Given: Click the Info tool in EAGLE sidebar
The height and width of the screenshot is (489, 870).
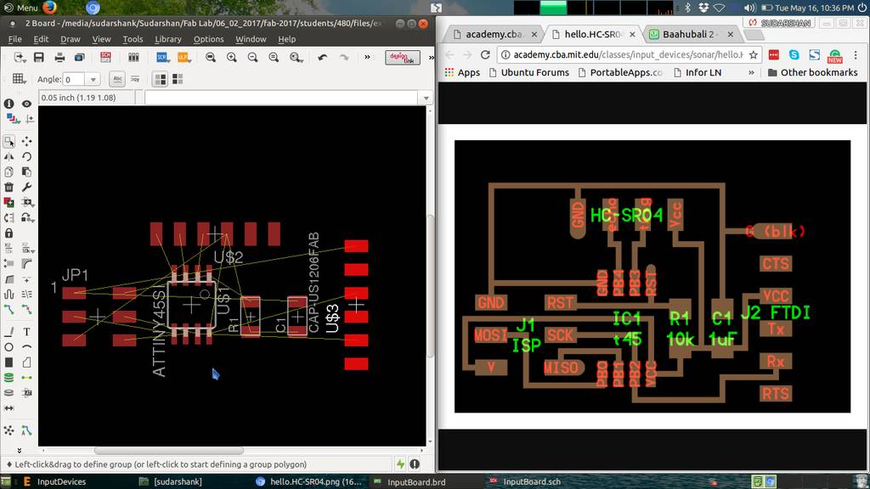Looking at the screenshot, I should (8, 104).
